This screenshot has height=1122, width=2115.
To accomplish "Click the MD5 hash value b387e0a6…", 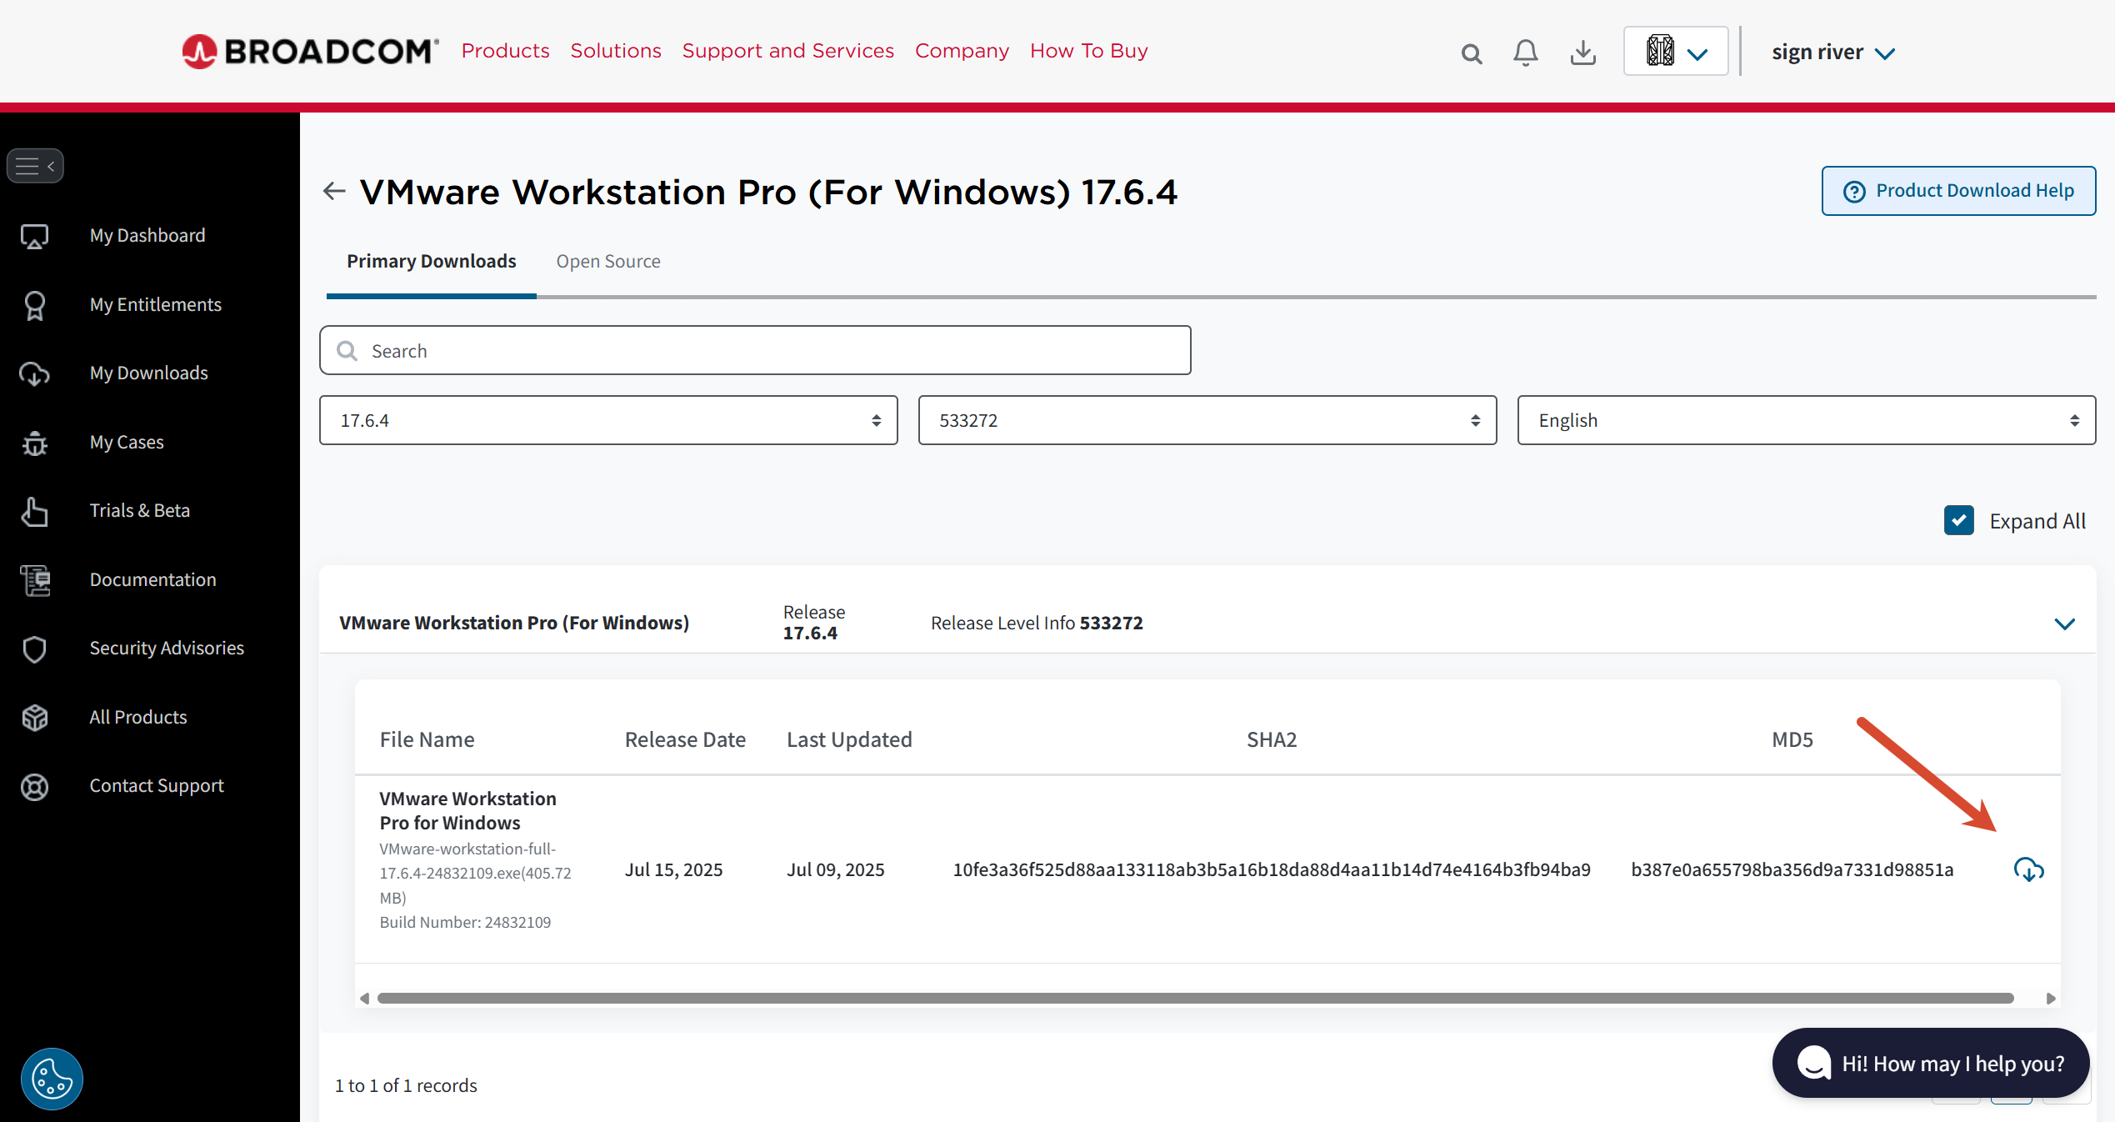I will [1792, 870].
